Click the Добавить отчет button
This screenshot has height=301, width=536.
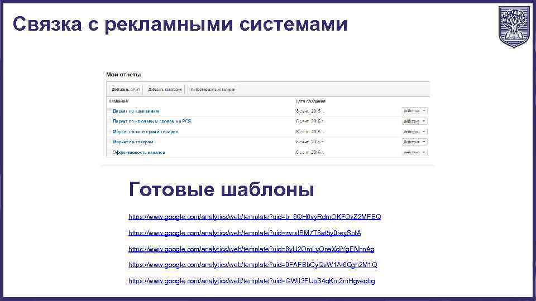point(126,89)
